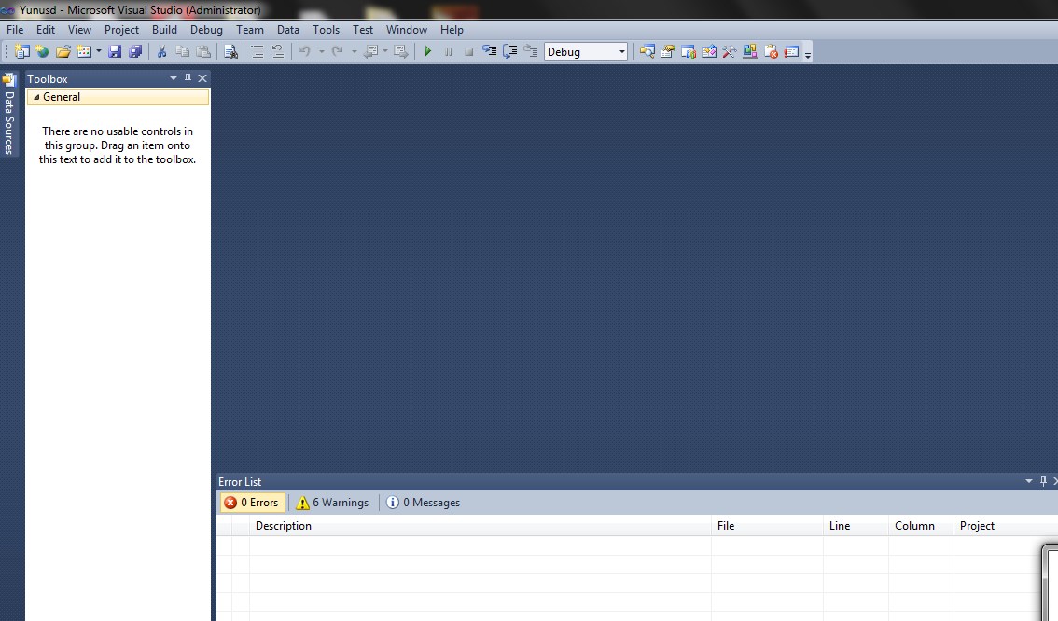Screen dimensions: 1058x621
Task: Click the Undo arrow icon
Action: [305, 52]
